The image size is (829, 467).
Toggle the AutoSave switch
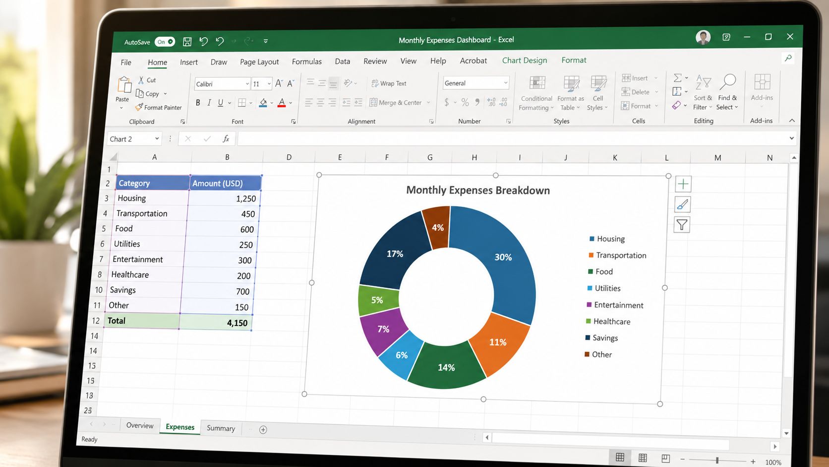click(165, 42)
